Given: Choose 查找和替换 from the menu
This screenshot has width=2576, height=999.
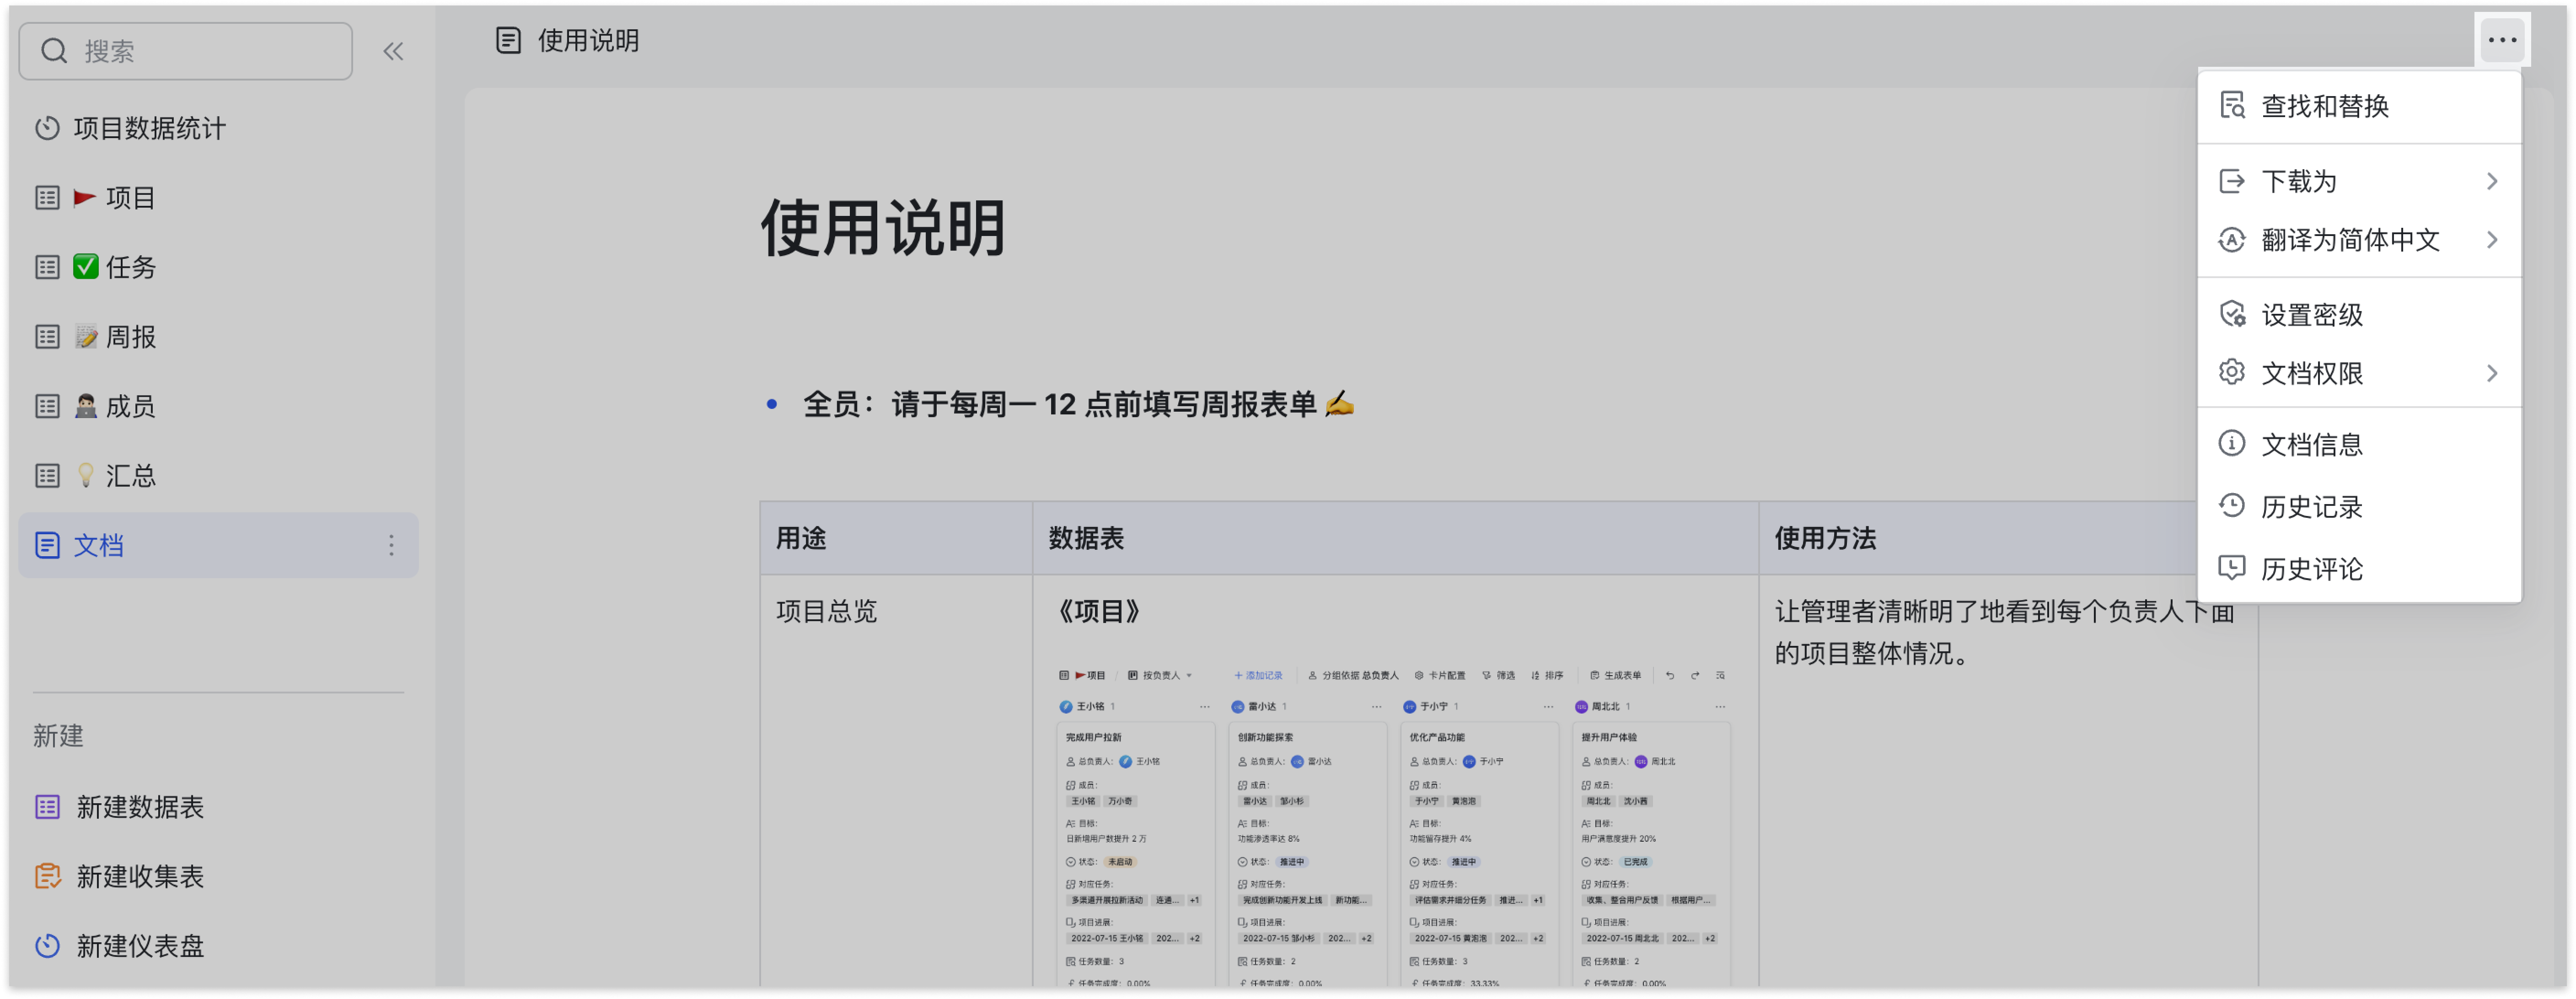Looking at the screenshot, I should [x=2324, y=106].
